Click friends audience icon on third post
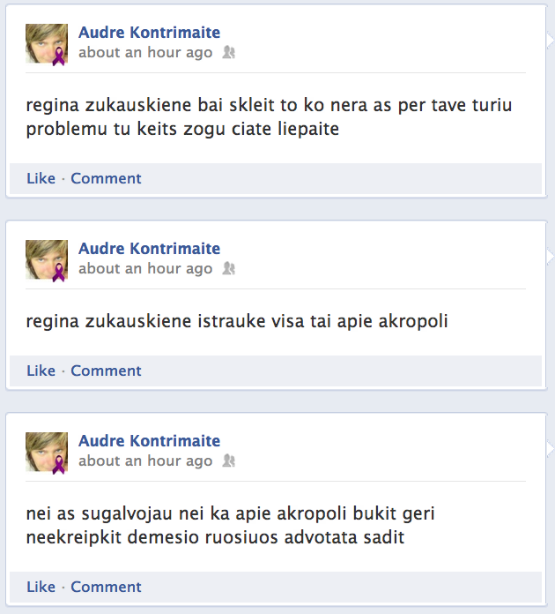The width and height of the screenshot is (555, 614). pyautogui.click(x=229, y=460)
